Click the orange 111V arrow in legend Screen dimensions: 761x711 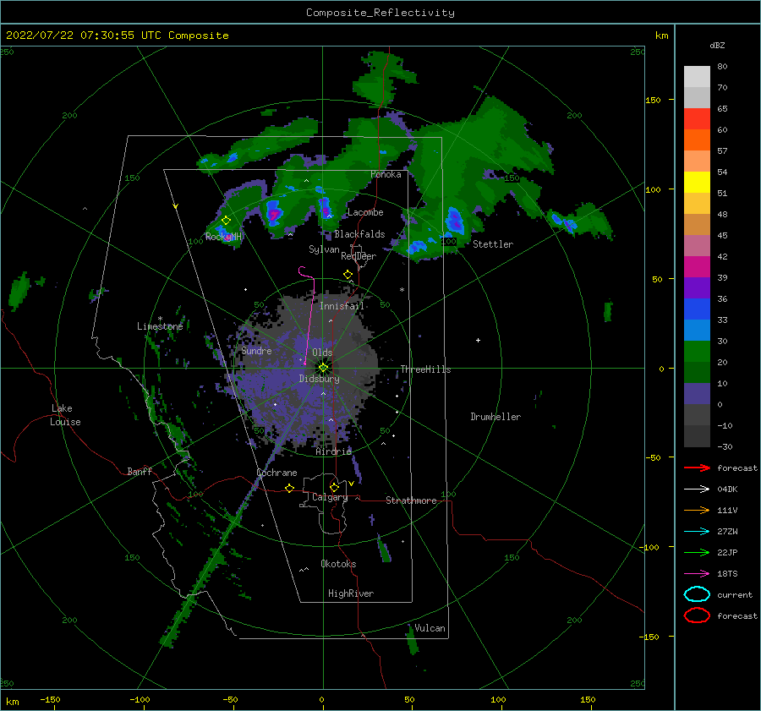[697, 510]
